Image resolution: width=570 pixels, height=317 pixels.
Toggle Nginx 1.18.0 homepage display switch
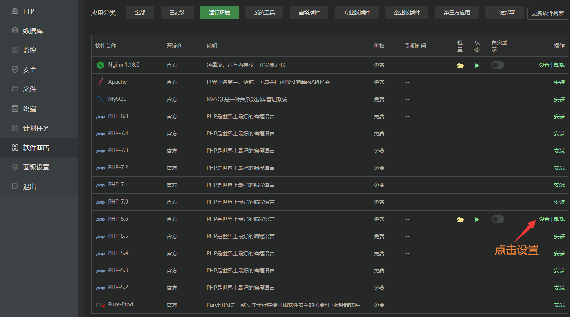coord(498,65)
